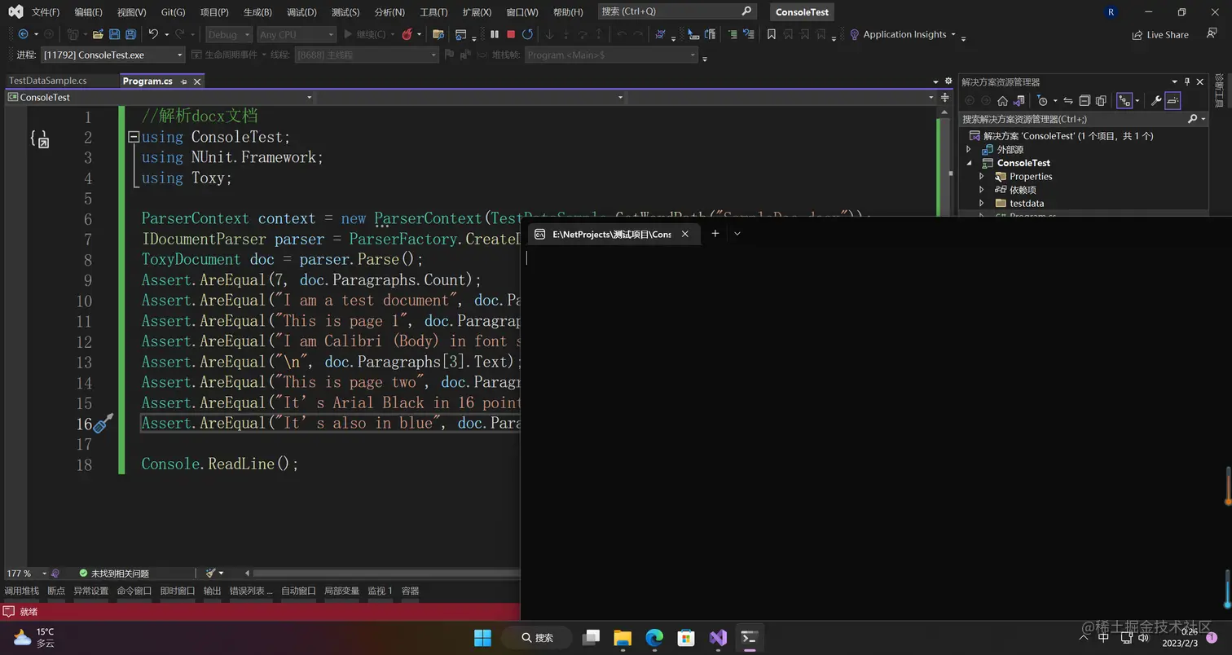Click the Visual Studio logo icon
This screenshot has width=1232, height=655.
tap(15, 11)
